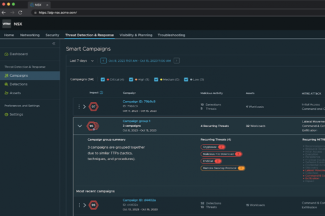Click the Campaigns sidebar icon
The width and height of the screenshot is (325, 216).
pos(6,76)
